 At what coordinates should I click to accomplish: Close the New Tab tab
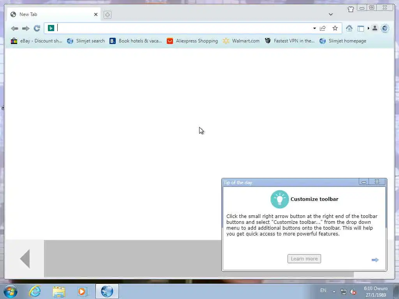(x=96, y=14)
